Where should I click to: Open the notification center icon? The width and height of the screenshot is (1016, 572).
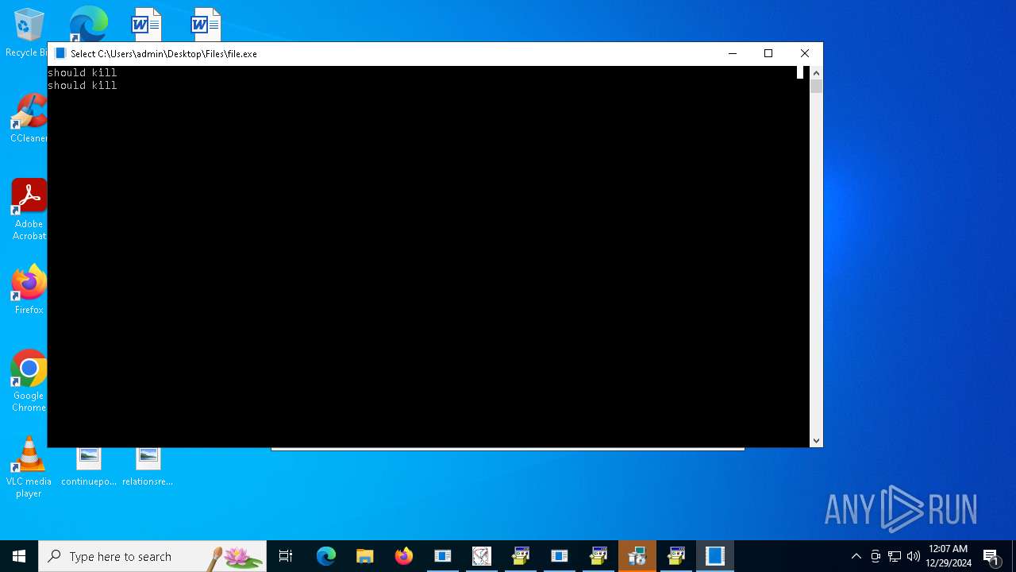point(991,556)
